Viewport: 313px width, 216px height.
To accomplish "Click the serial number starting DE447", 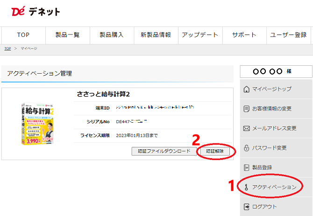I will click(131, 121).
